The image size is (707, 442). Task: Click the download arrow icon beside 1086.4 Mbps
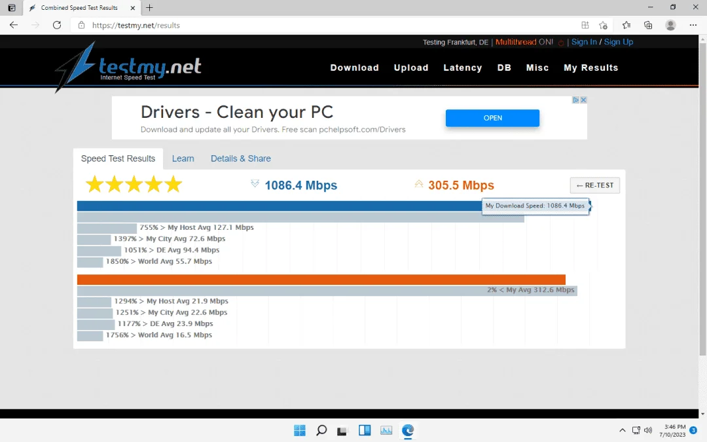(x=255, y=183)
